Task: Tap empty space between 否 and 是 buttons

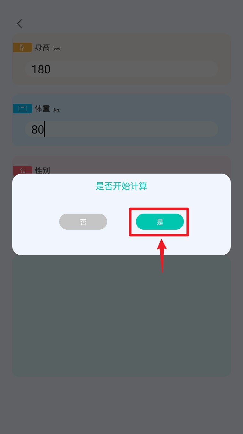Action: tap(121, 222)
